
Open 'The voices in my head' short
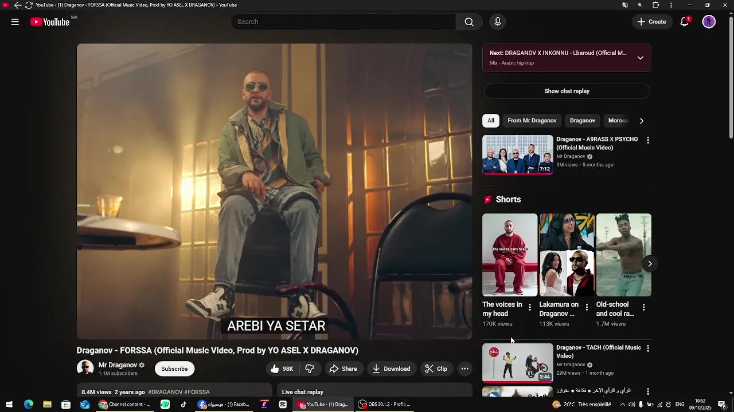coord(510,255)
